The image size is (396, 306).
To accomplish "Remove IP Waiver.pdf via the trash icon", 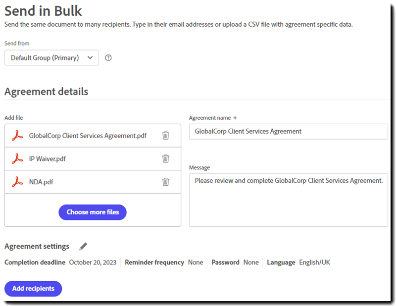I will [166, 158].
